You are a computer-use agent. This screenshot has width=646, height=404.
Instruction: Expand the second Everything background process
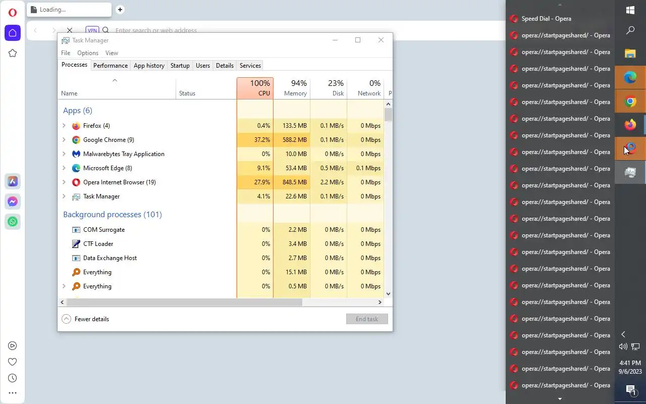point(64,286)
